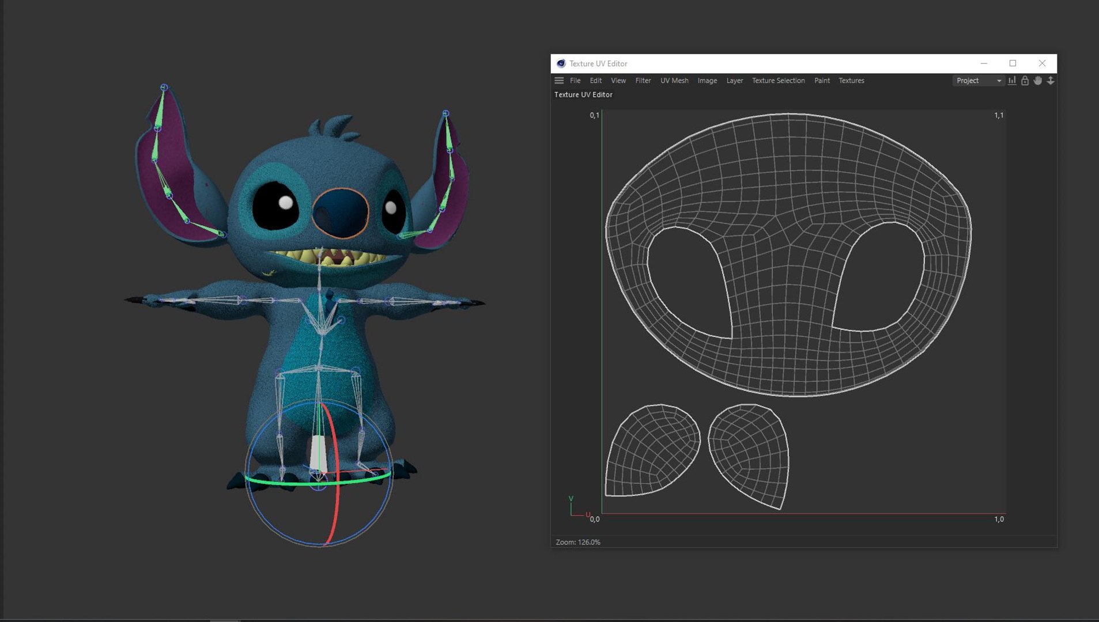Open the Texture Selection menu
The height and width of the screenshot is (622, 1099).
778,81
